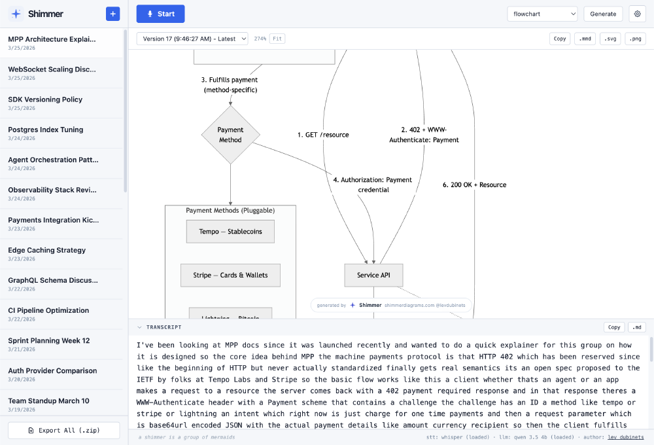Click Generate to regenerate the diagram
This screenshot has height=445, width=654.
click(602, 14)
